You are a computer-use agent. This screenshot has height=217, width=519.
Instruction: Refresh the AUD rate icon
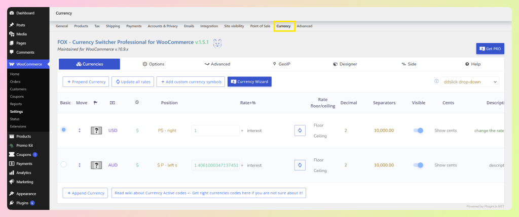[x=300, y=165]
